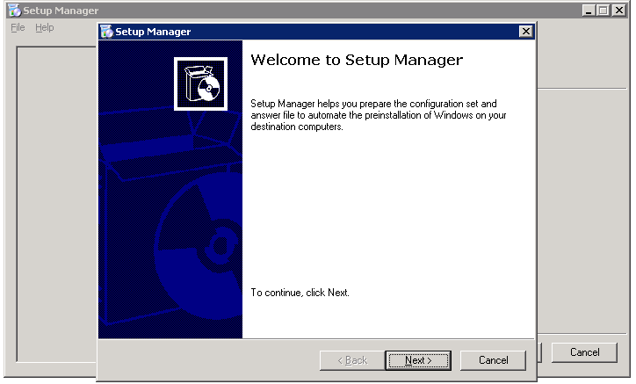Image resolution: width=636 pixels, height=384 pixels.
Task: Click the Setup Manager box-and-CD wizard icon
Action: click(200, 83)
